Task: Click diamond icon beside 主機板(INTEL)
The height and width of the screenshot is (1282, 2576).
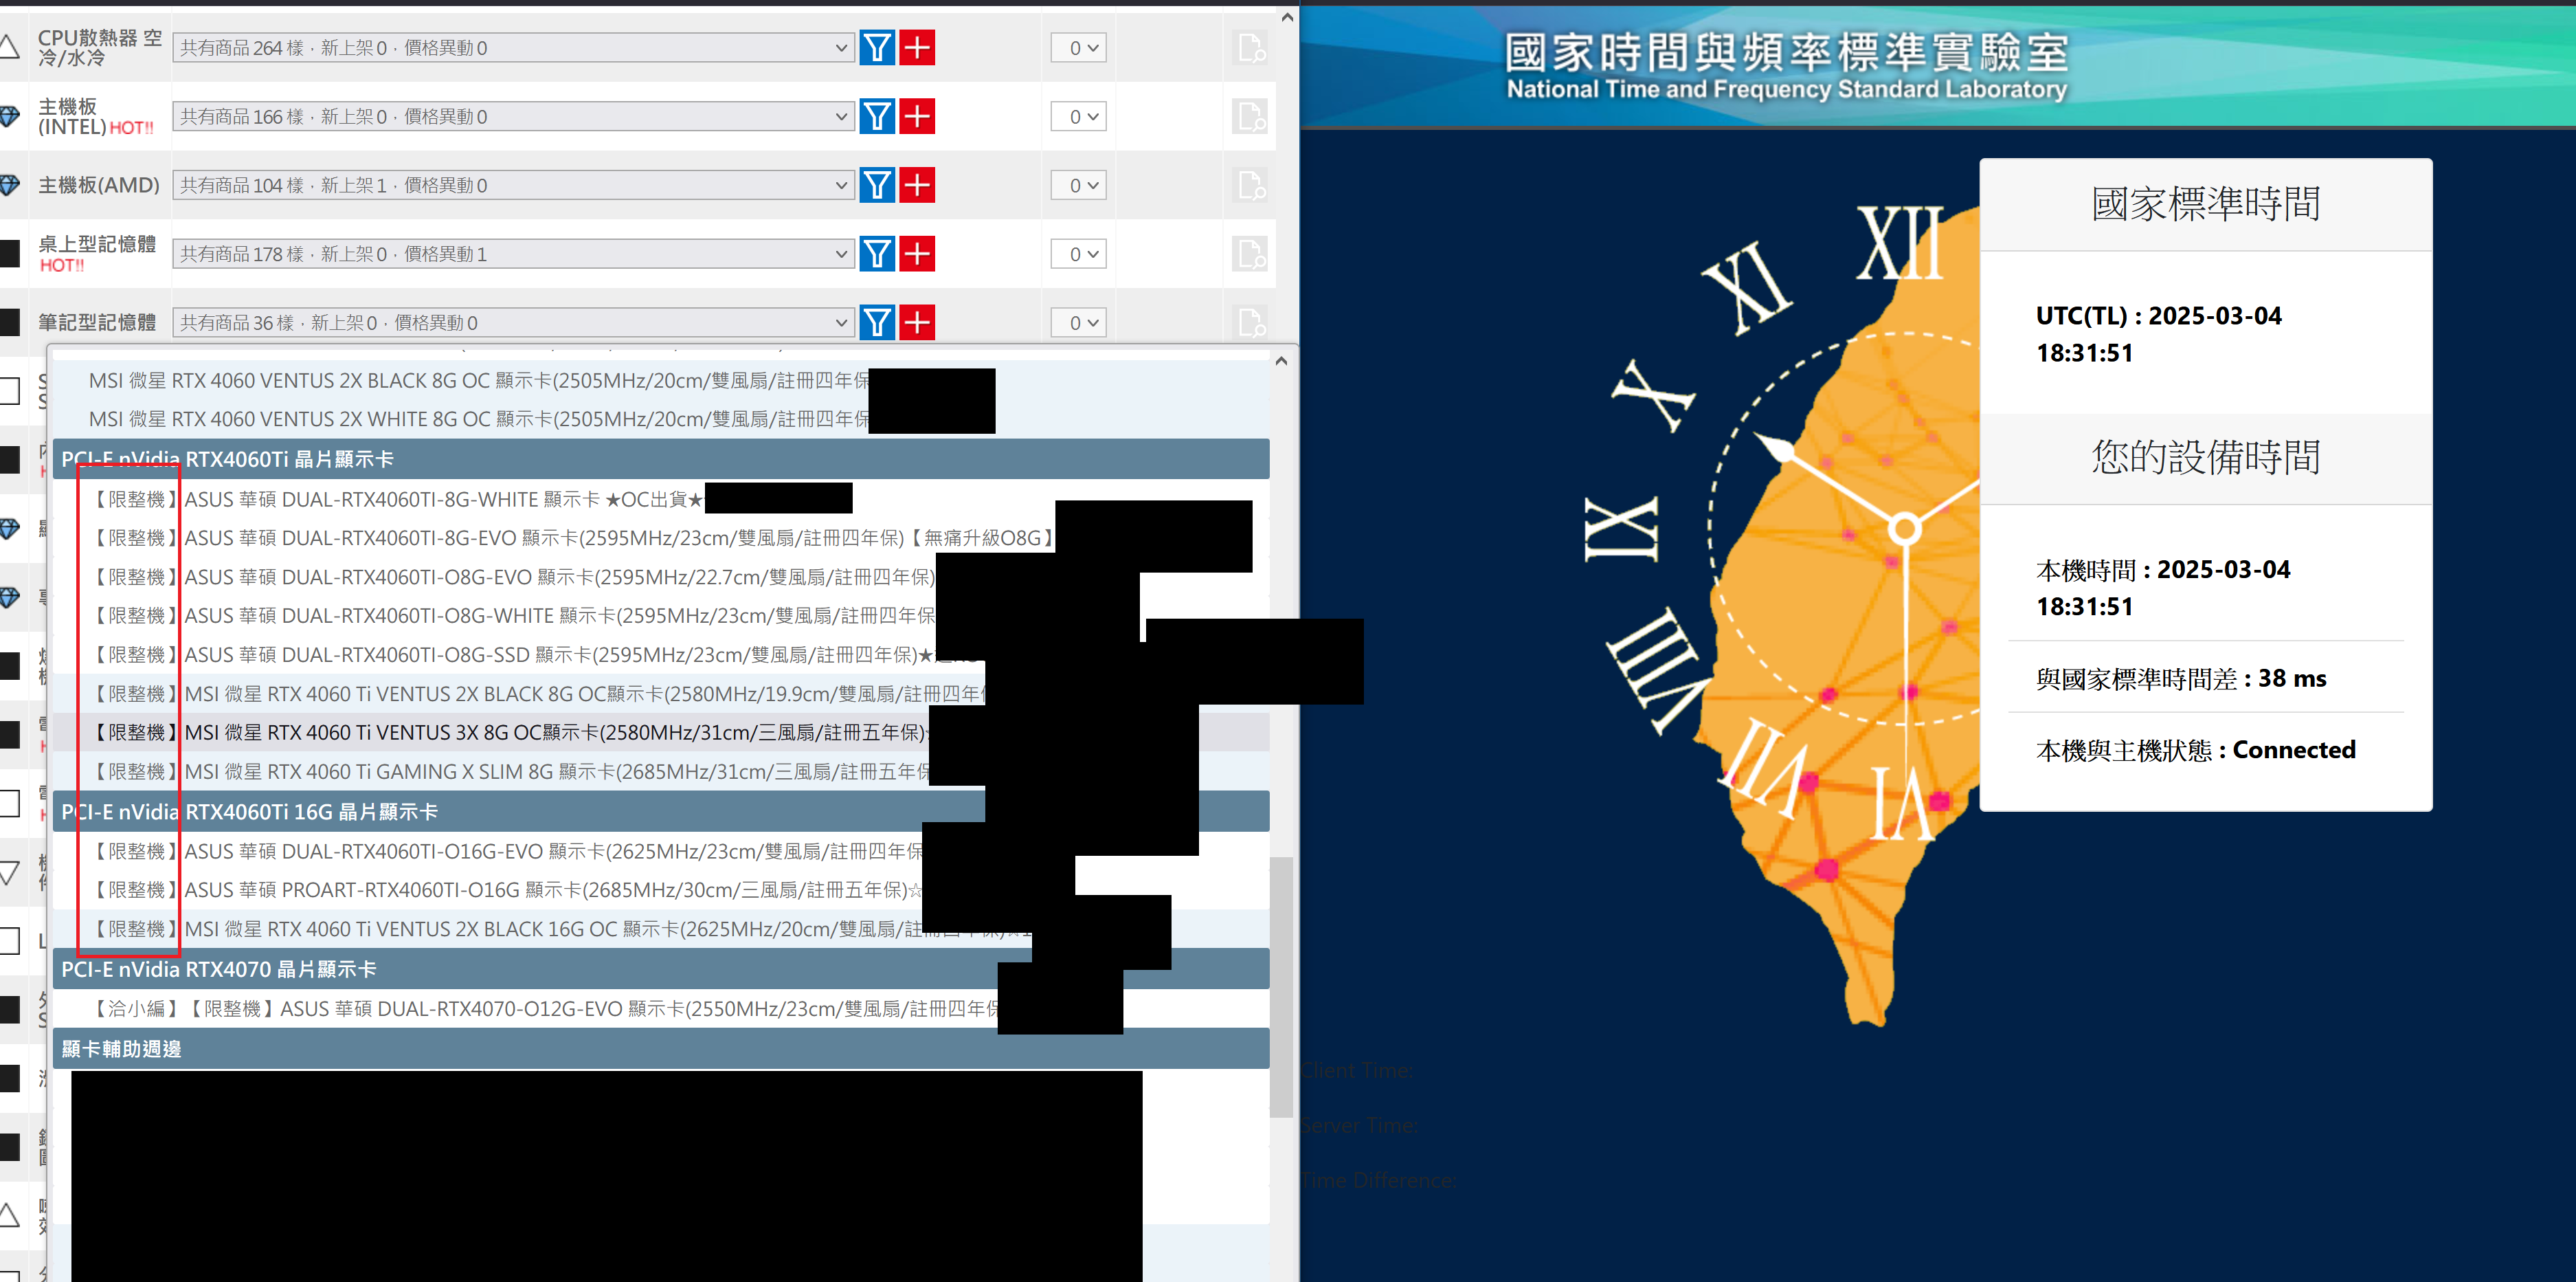Action: pyautogui.click(x=9, y=116)
